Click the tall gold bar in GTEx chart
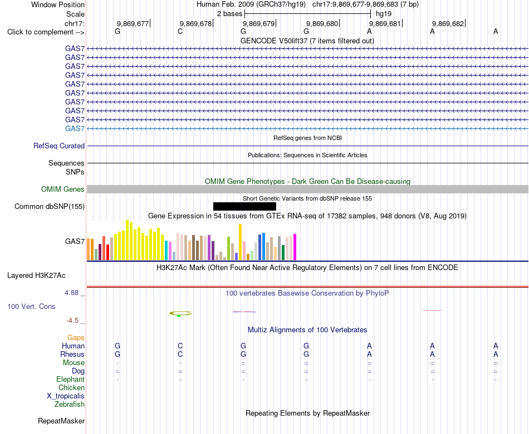529x434 pixels. click(x=240, y=242)
